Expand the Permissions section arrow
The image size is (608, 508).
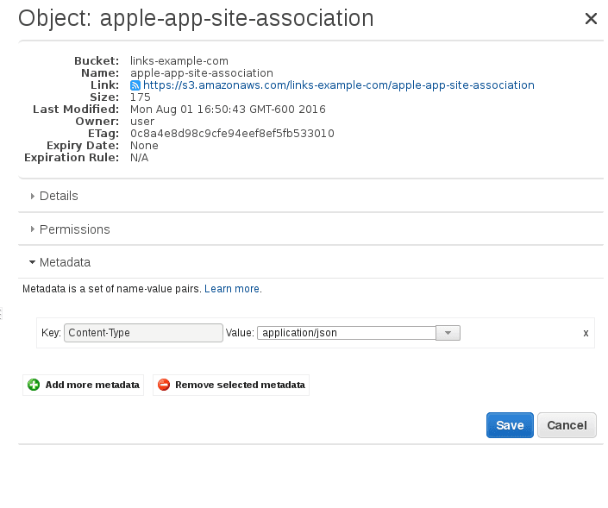point(32,229)
